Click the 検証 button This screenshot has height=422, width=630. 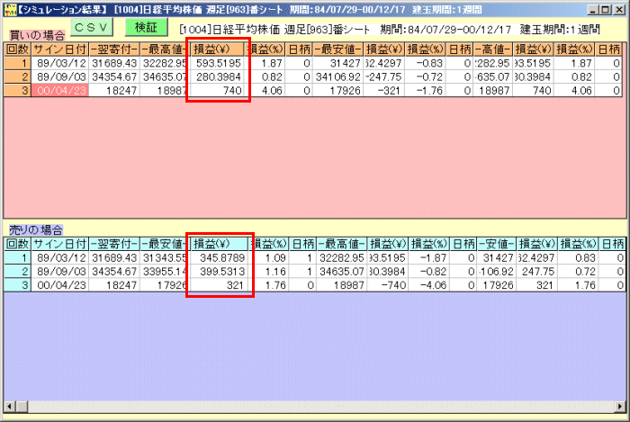click(146, 27)
